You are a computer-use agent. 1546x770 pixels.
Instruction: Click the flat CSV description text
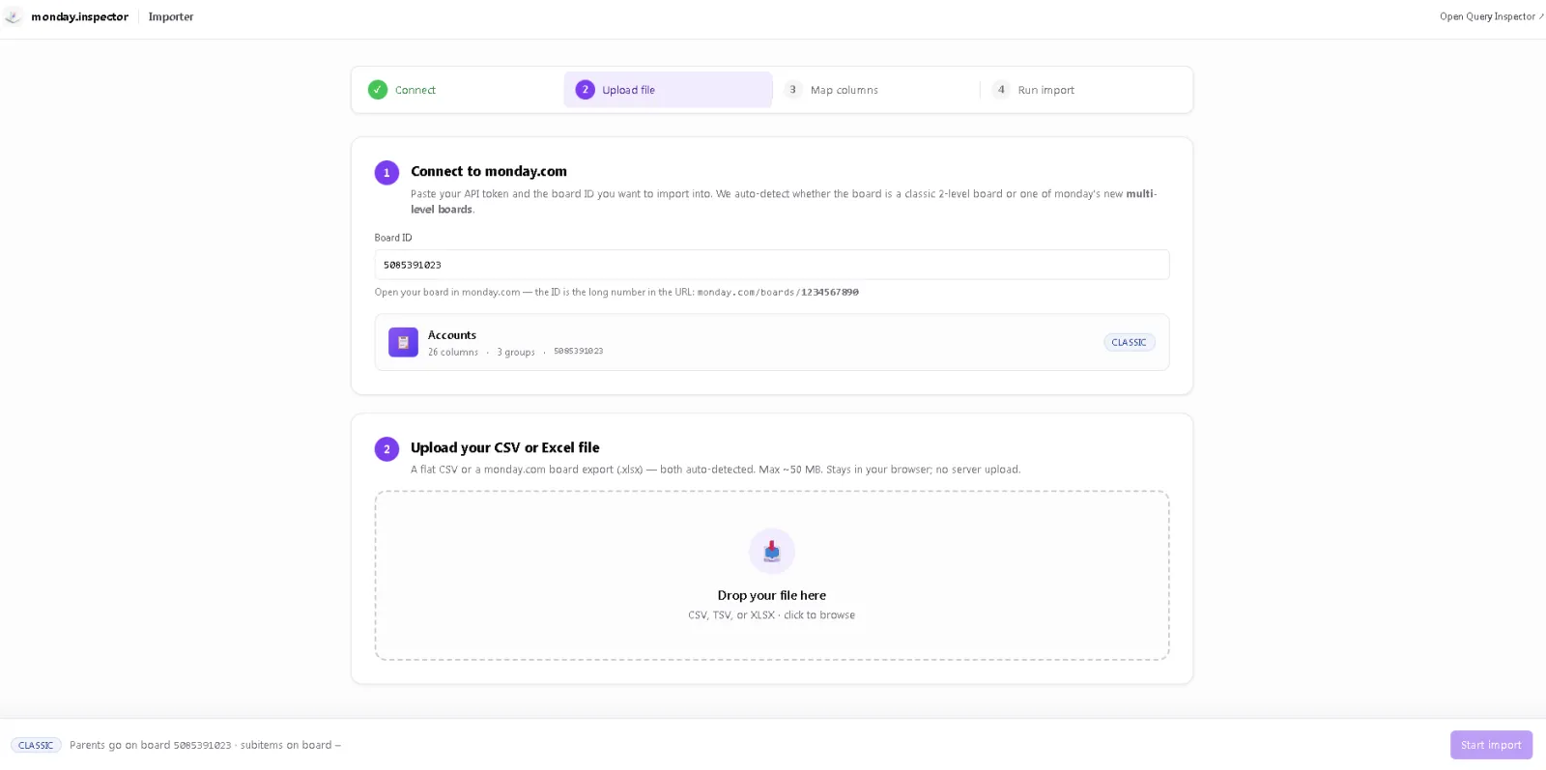[x=715, y=470]
